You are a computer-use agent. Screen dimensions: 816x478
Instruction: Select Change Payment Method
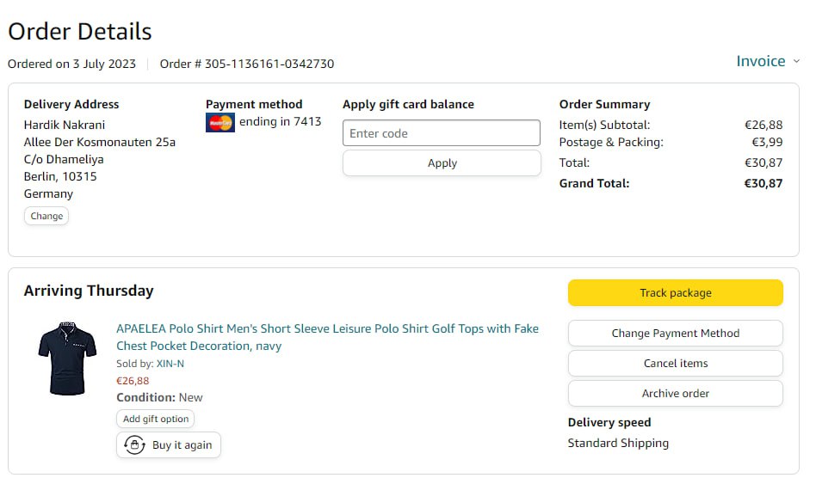tap(675, 334)
